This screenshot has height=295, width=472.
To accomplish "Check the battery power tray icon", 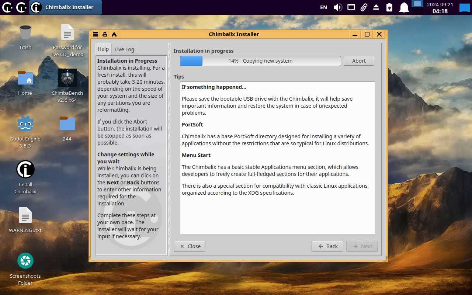I will click(389, 7).
